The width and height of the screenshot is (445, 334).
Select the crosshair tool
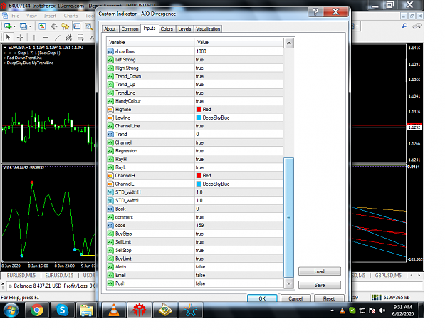20,37
